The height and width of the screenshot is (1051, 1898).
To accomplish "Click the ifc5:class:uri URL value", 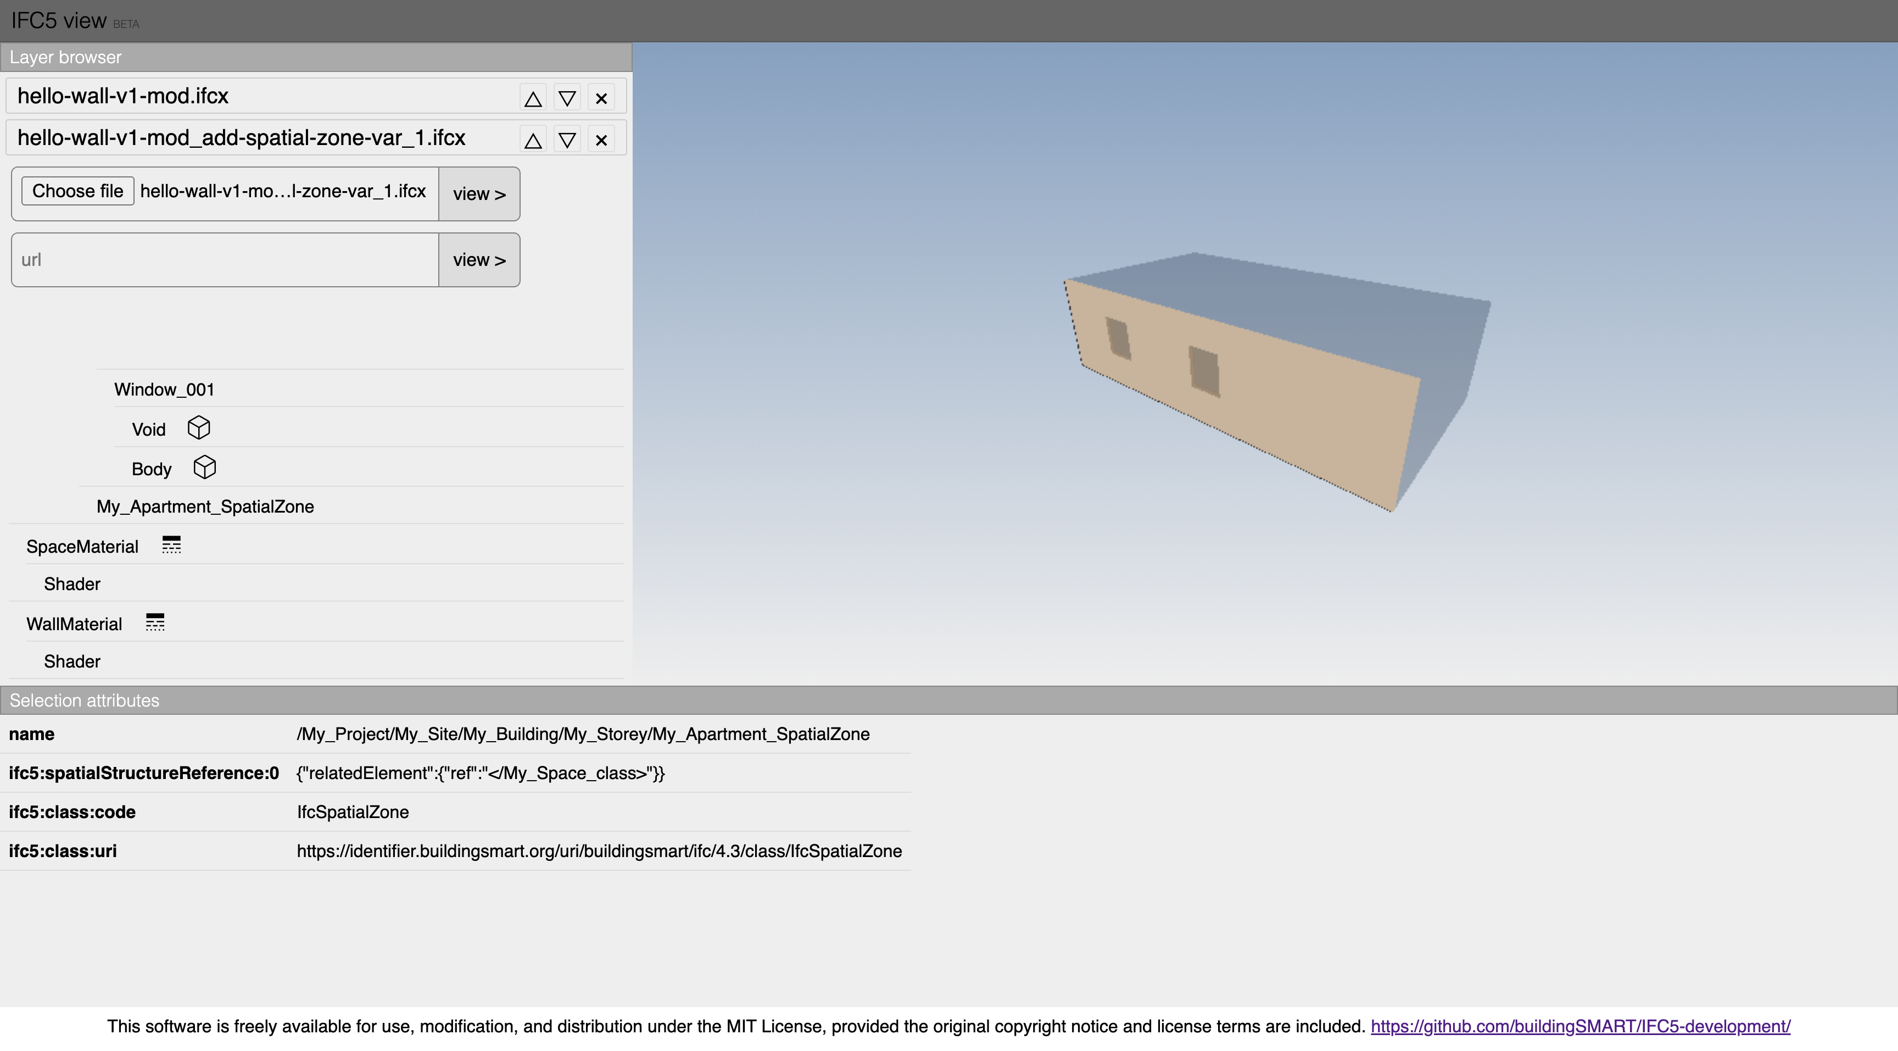I will click(x=599, y=851).
